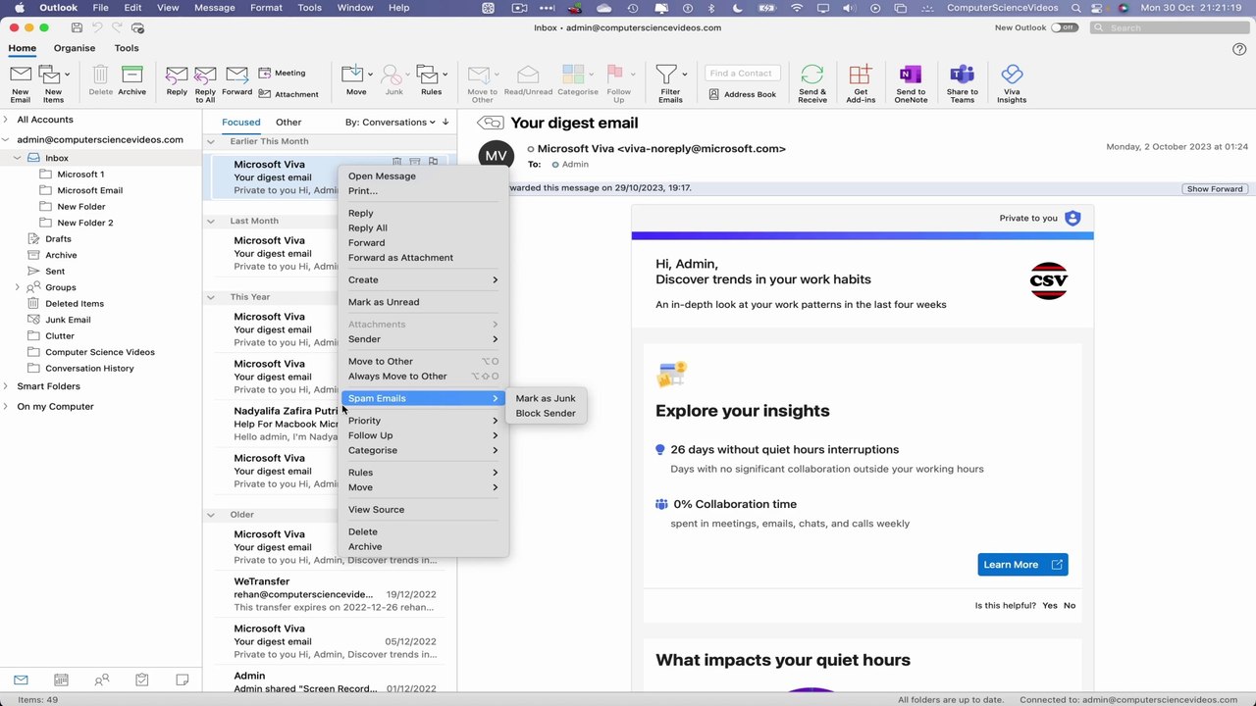Screen dimensions: 1256x706
Task: Collapse the Older message group
Action: (x=210, y=514)
